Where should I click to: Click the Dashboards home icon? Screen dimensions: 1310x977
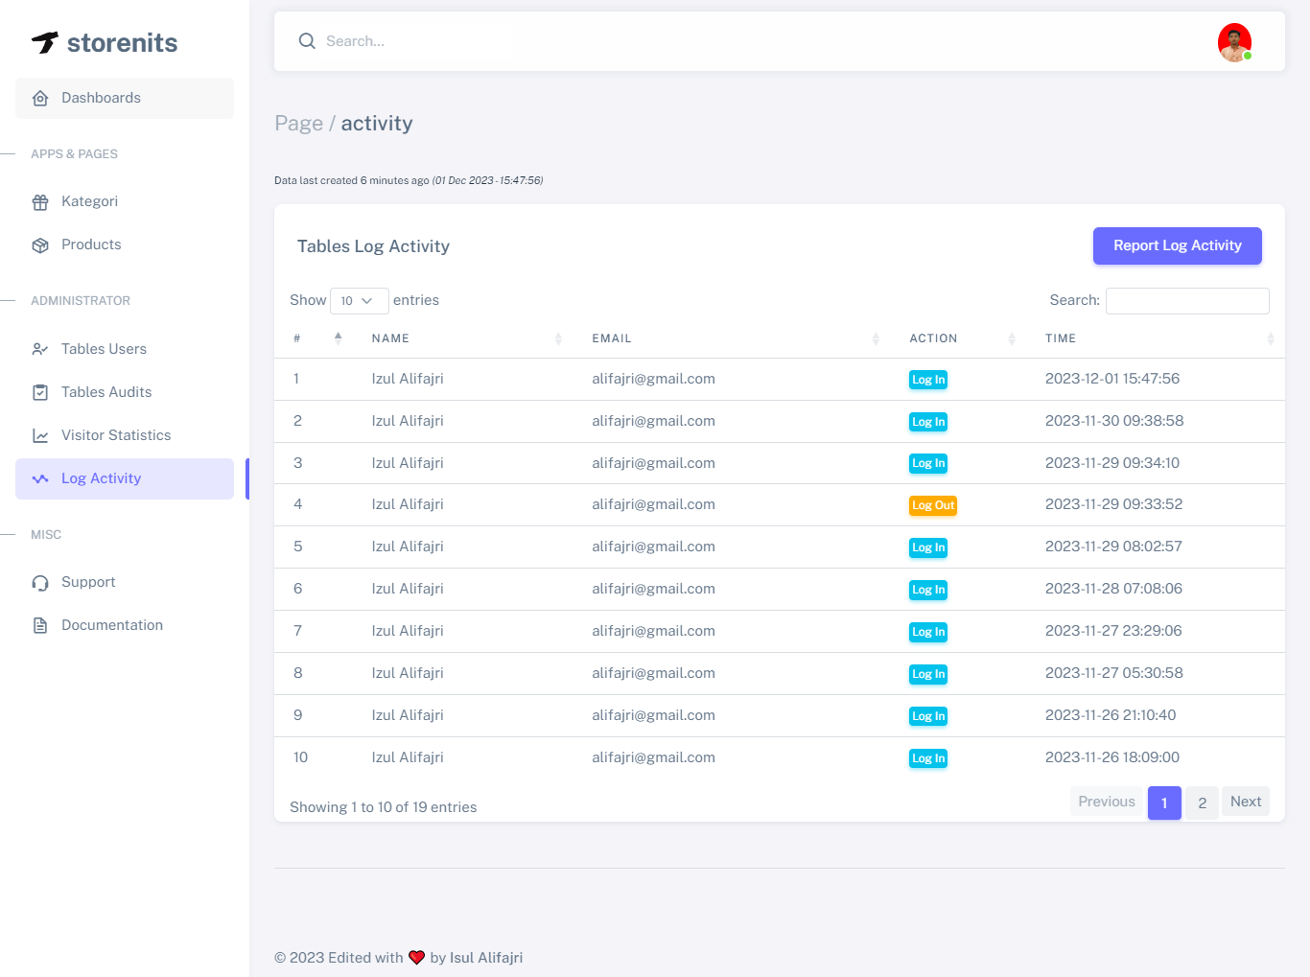pos(40,98)
